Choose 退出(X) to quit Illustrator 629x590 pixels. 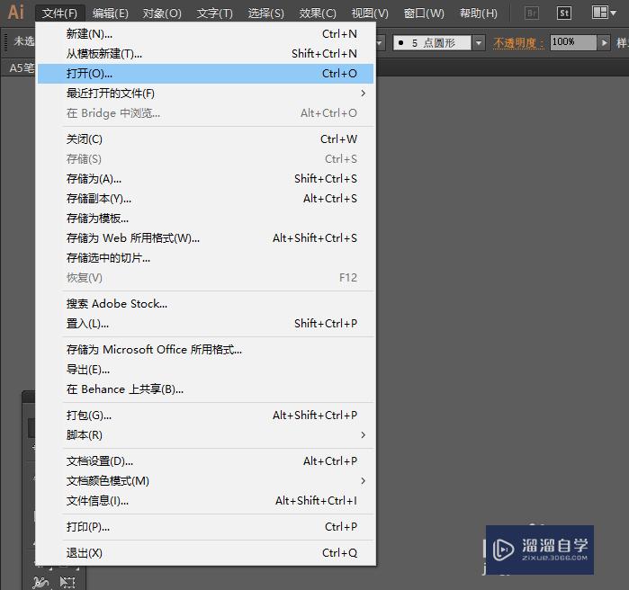click(x=205, y=553)
